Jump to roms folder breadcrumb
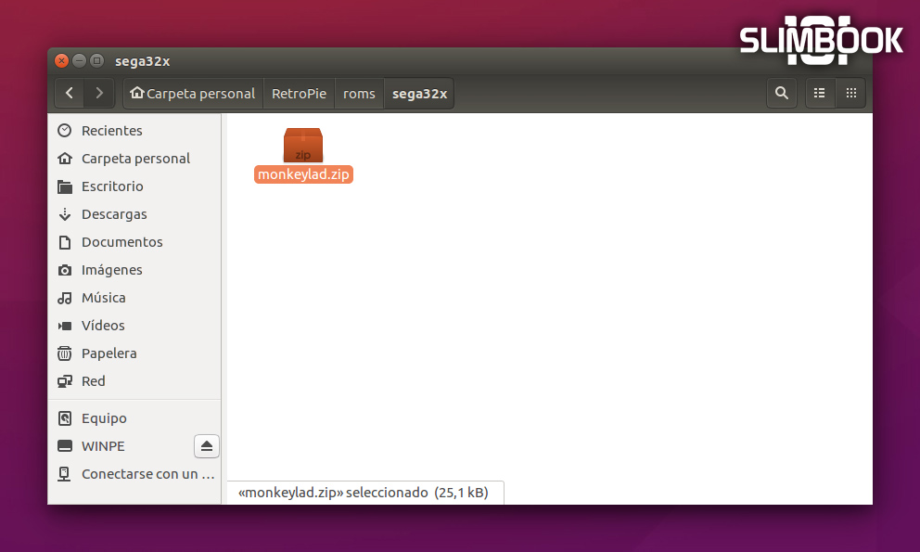The height and width of the screenshot is (552, 920). [x=359, y=94]
